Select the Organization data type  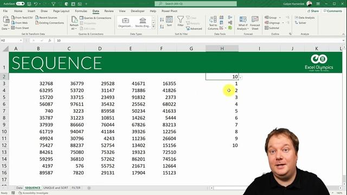pos(125,23)
